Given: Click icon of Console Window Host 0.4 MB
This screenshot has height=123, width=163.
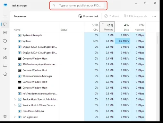Looking at the screenshot, I should pyautogui.click(x=20, y=88).
